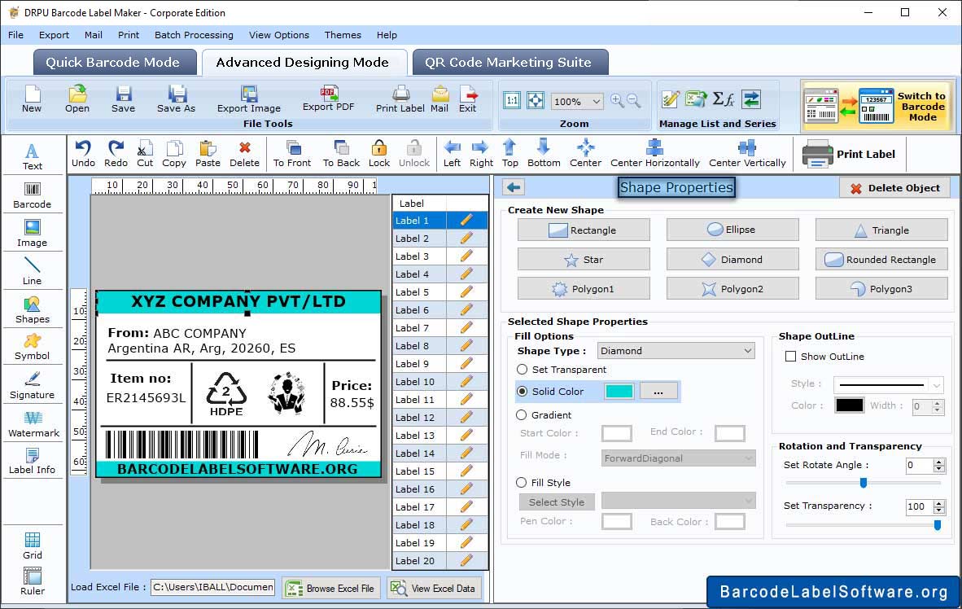Click the Set Transparency value field
This screenshot has height=609, width=962.
919,506
